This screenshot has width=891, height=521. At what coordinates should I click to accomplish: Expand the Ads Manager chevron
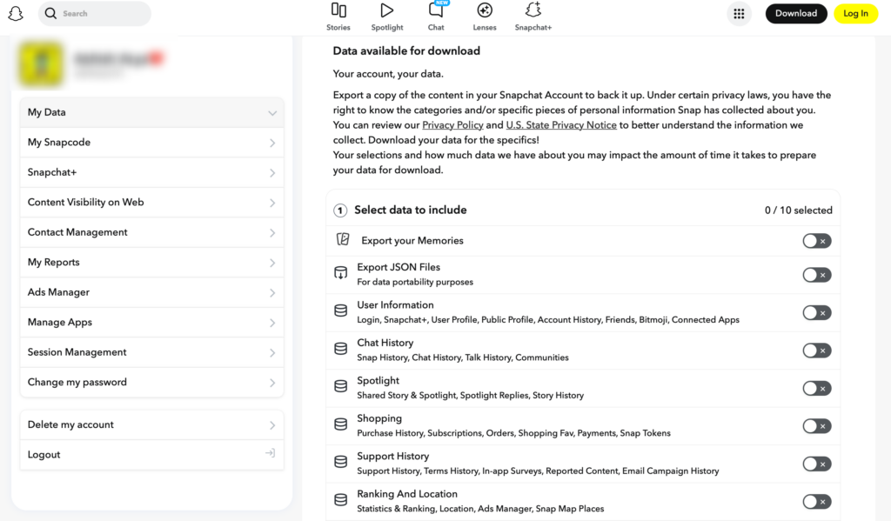[272, 293]
